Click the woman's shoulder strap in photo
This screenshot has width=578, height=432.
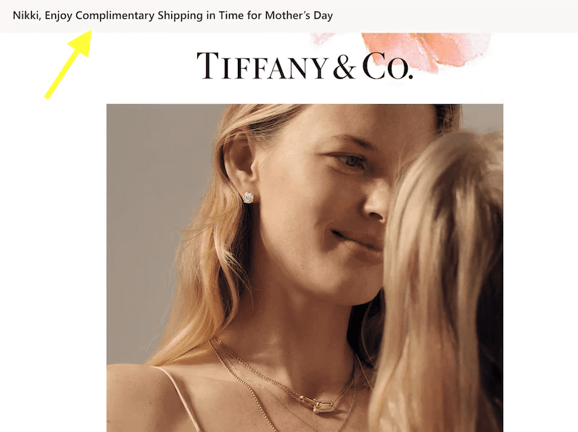[x=181, y=399]
